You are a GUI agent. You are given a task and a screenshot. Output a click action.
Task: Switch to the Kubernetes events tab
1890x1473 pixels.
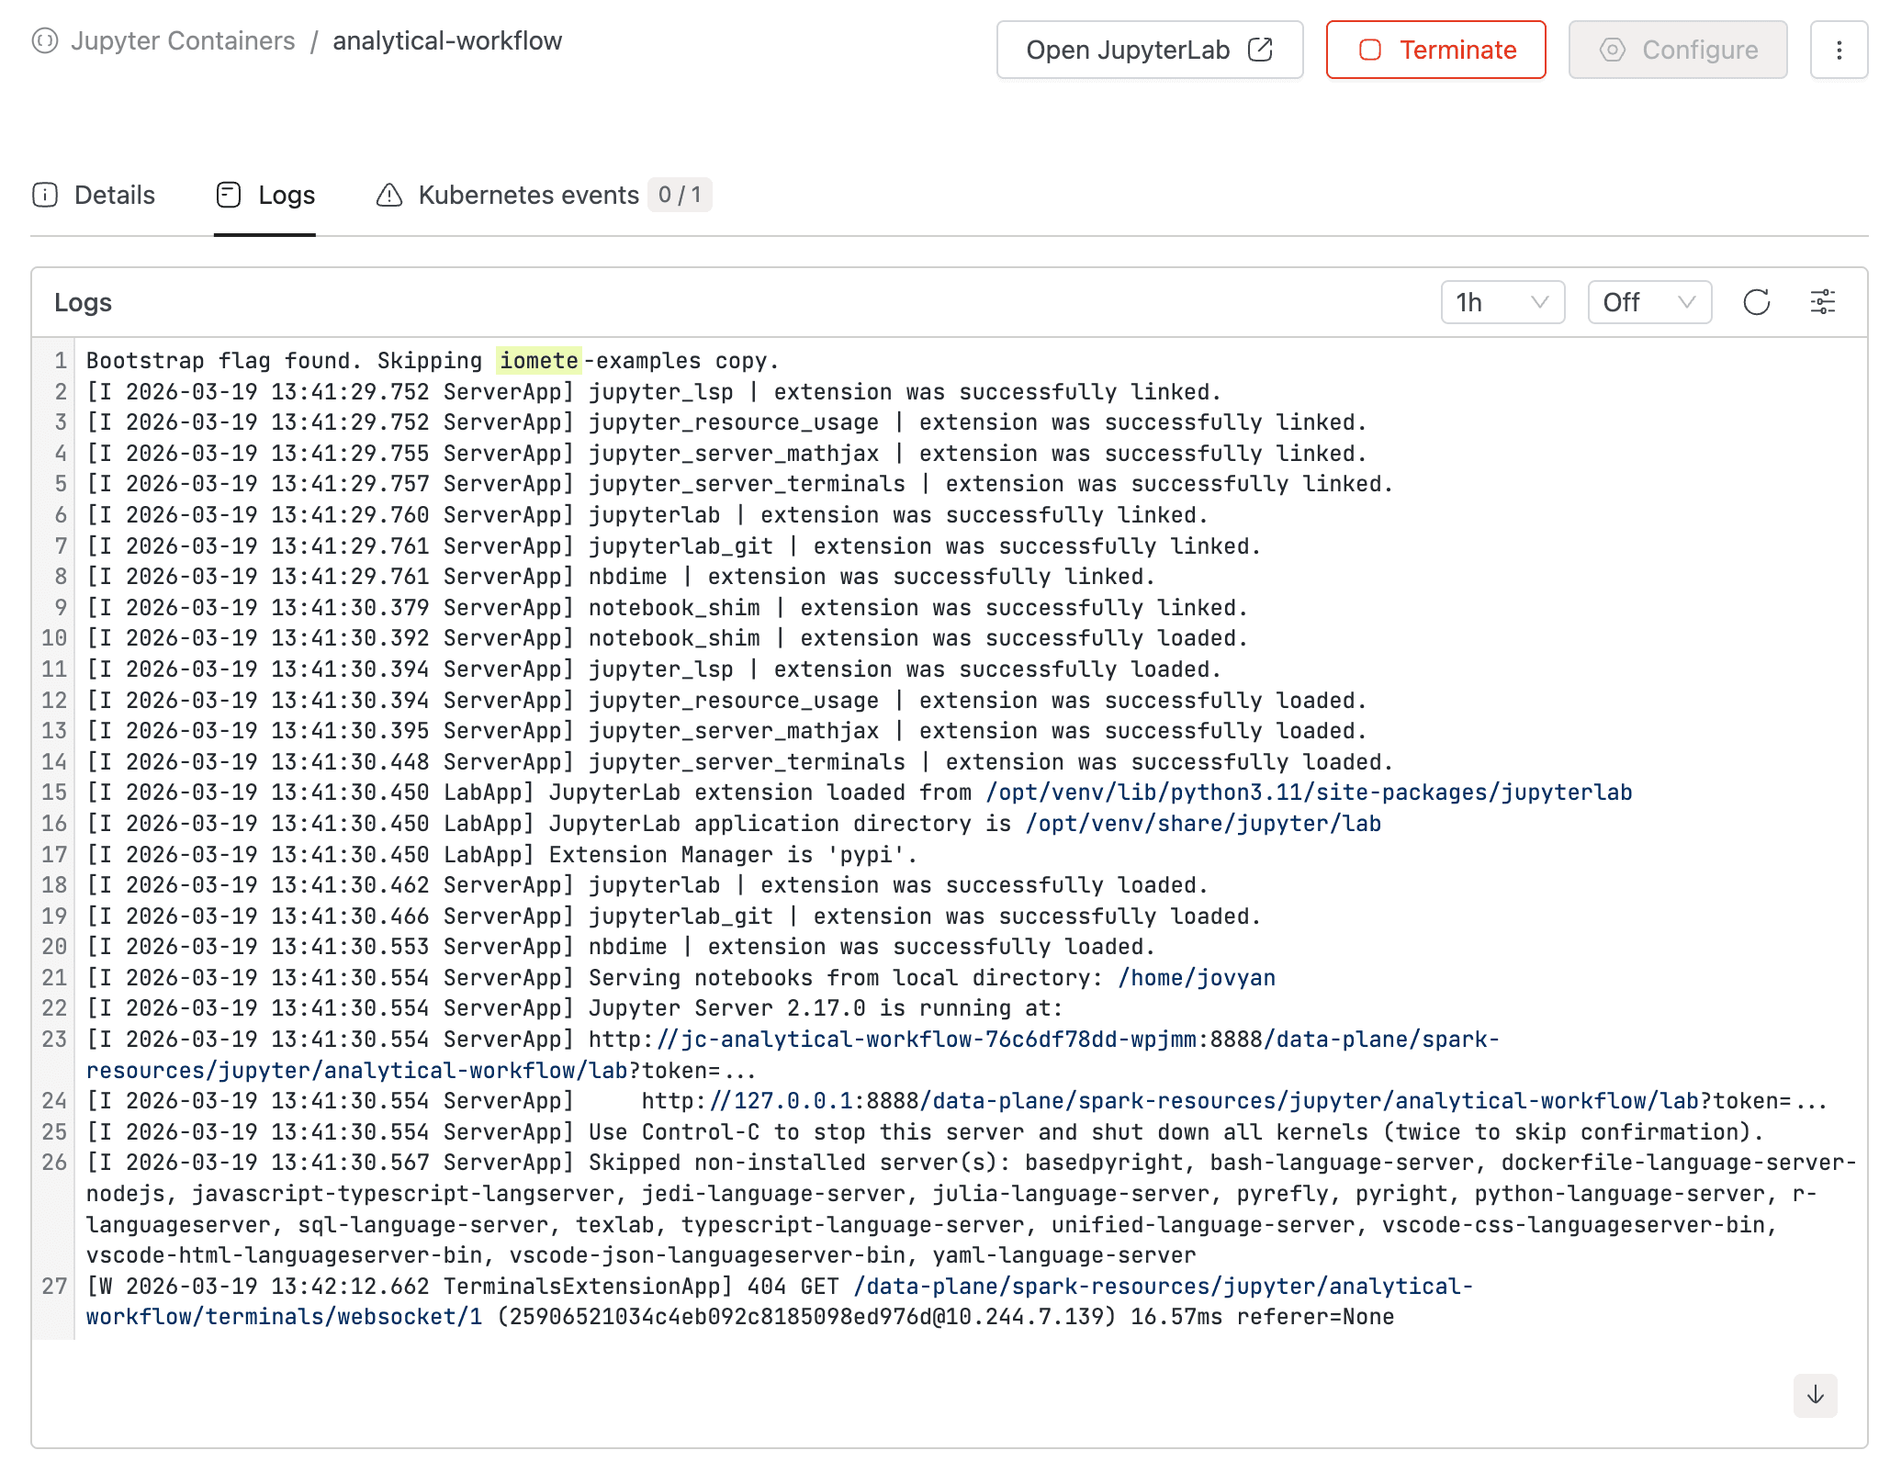(x=528, y=195)
